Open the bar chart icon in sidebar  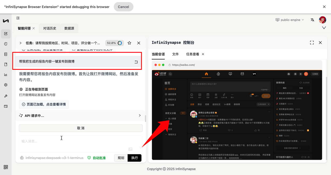(x=6, y=75)
